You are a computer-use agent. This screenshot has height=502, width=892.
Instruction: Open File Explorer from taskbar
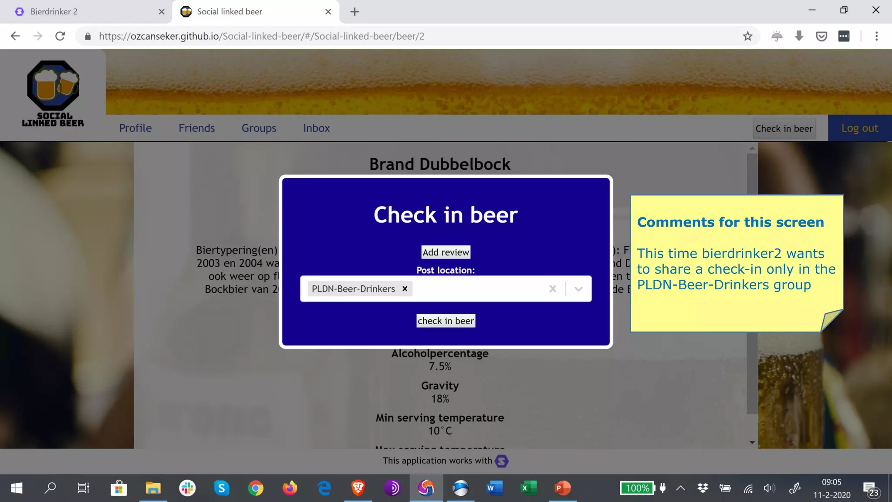coord(153,488)
